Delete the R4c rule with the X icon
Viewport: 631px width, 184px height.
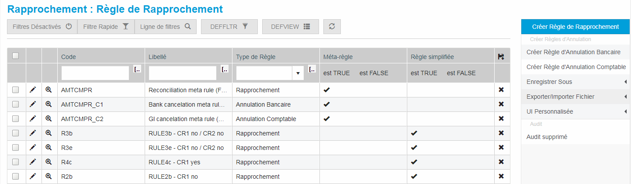click(501, 162)
